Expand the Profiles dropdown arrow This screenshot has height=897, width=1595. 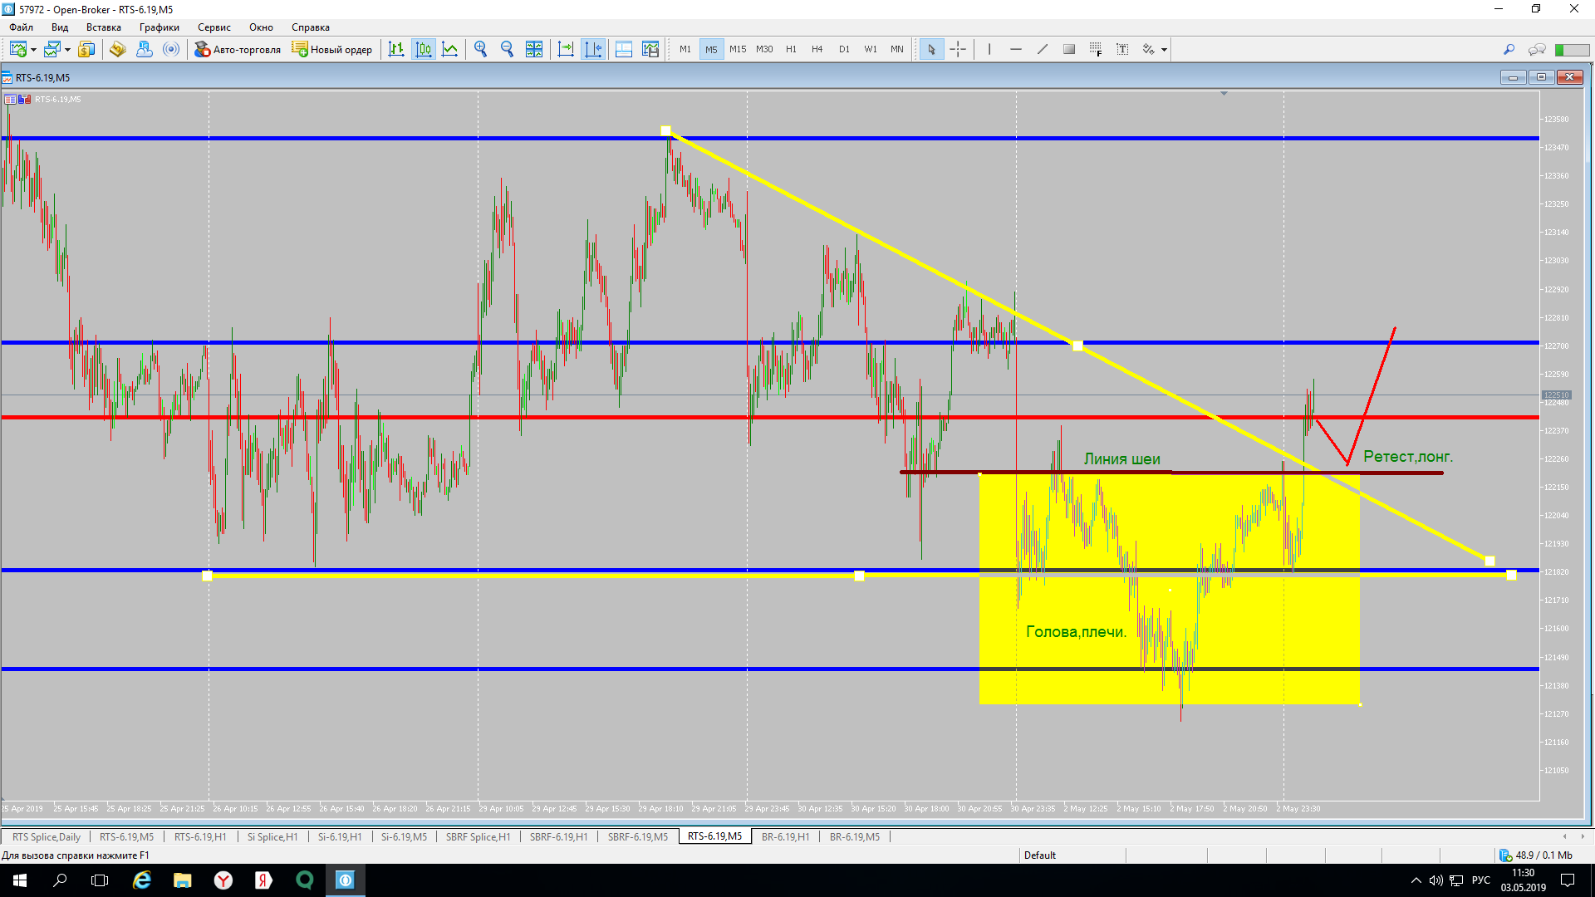pos(67,50)
